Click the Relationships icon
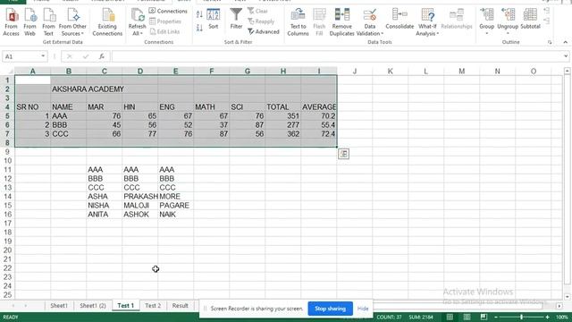Viewport: 572px width, 322px height. point(457,19)
